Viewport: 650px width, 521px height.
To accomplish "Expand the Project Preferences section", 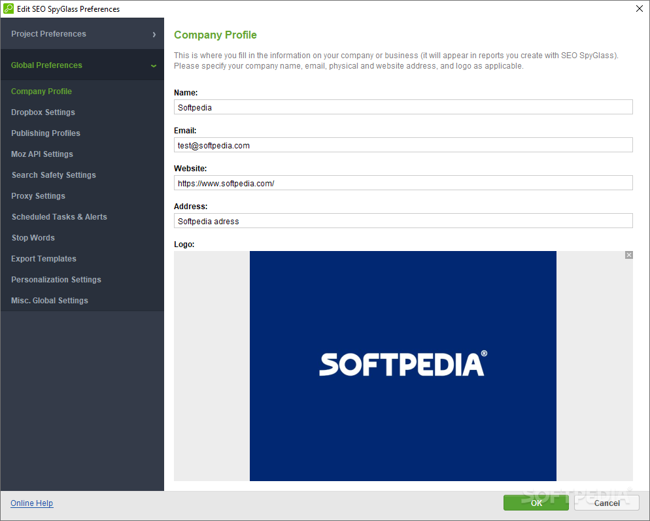I will [x=82, y=33].
